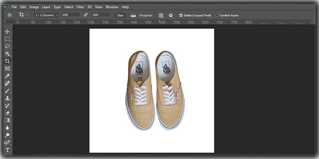Select the Move tool
319x159 pixels.
[7, 32]
